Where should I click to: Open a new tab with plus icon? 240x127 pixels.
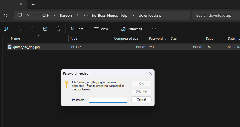33,4
